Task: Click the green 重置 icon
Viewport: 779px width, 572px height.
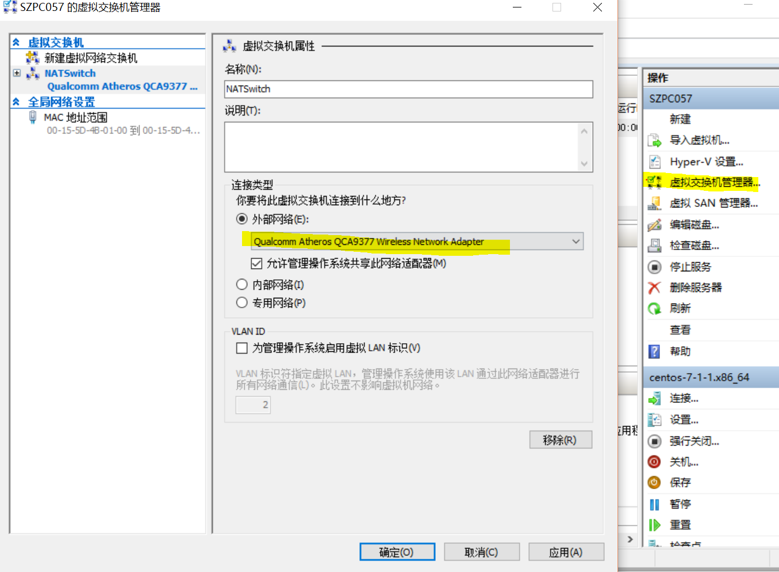Action: click(654, 525)
